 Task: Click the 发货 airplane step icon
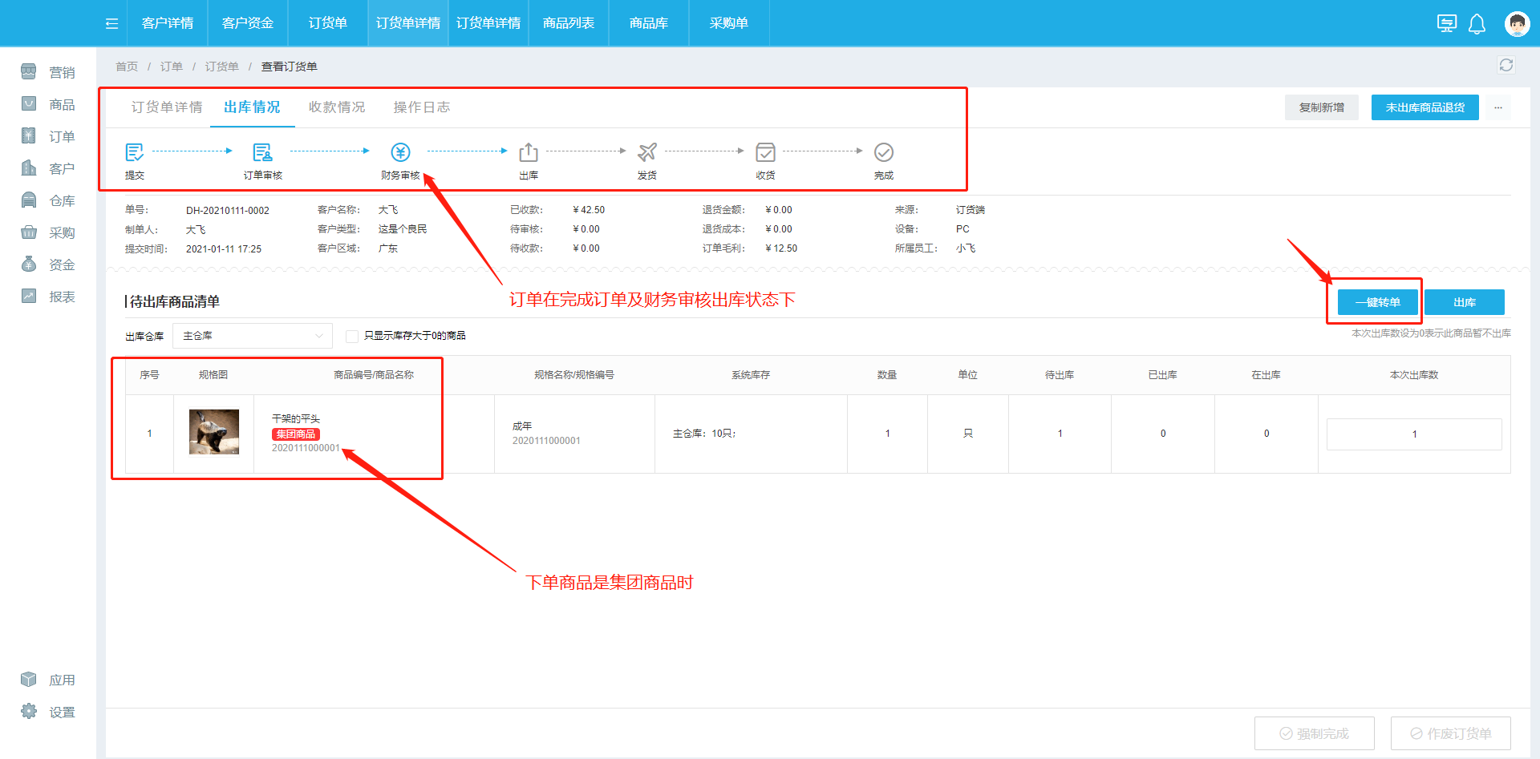646,152
